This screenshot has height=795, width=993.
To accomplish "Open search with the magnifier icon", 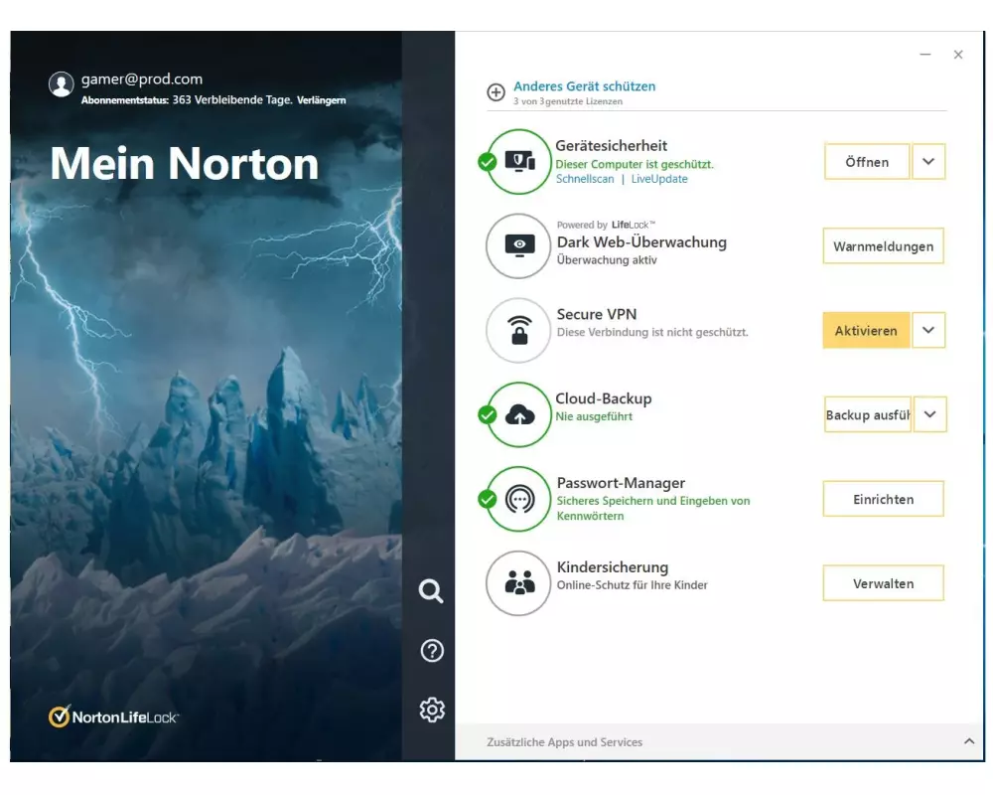I will pos(431,591).
